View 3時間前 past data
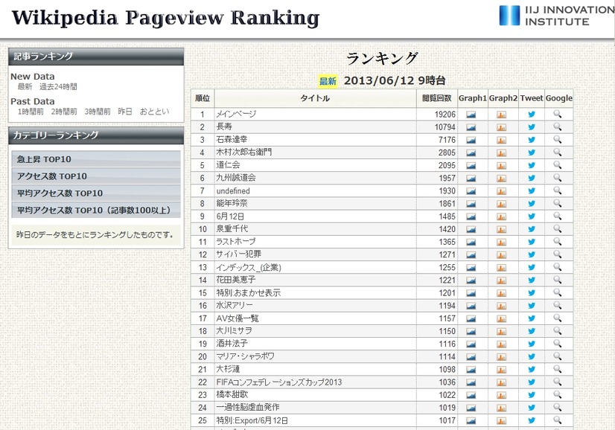The width and height of the screenshot is (615, 430). click(x=98, y=112)
